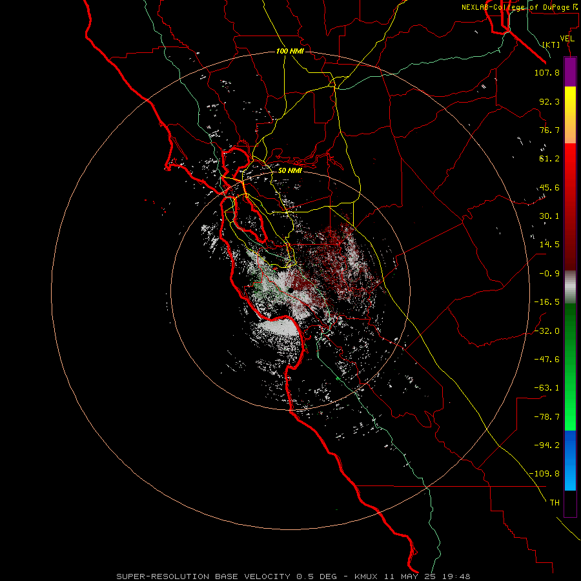Click the TH threshold label on legend
The image size is (581, 581).
[555, 503]
